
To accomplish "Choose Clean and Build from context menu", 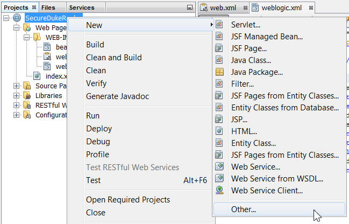I will click(114, 58).
